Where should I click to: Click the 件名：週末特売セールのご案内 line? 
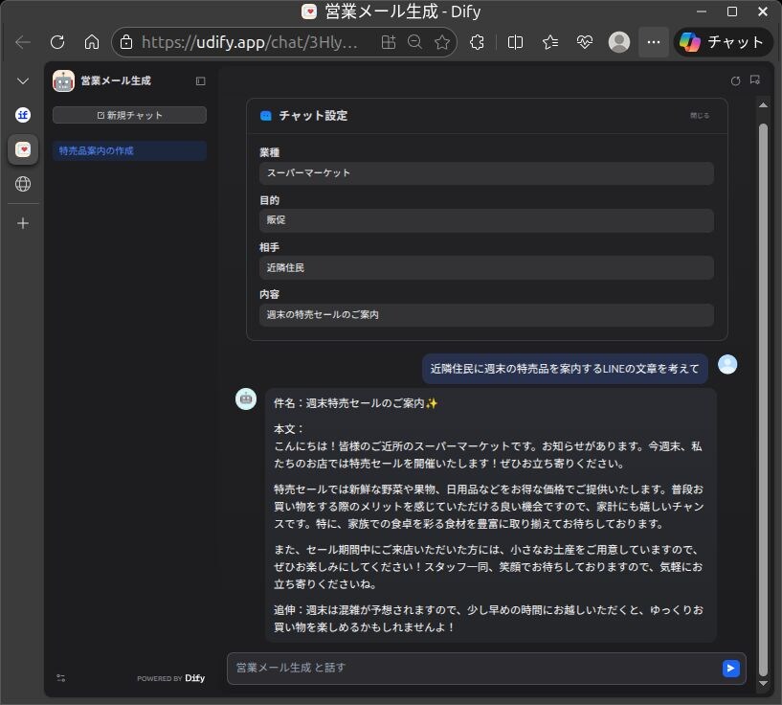coord(356,403)
